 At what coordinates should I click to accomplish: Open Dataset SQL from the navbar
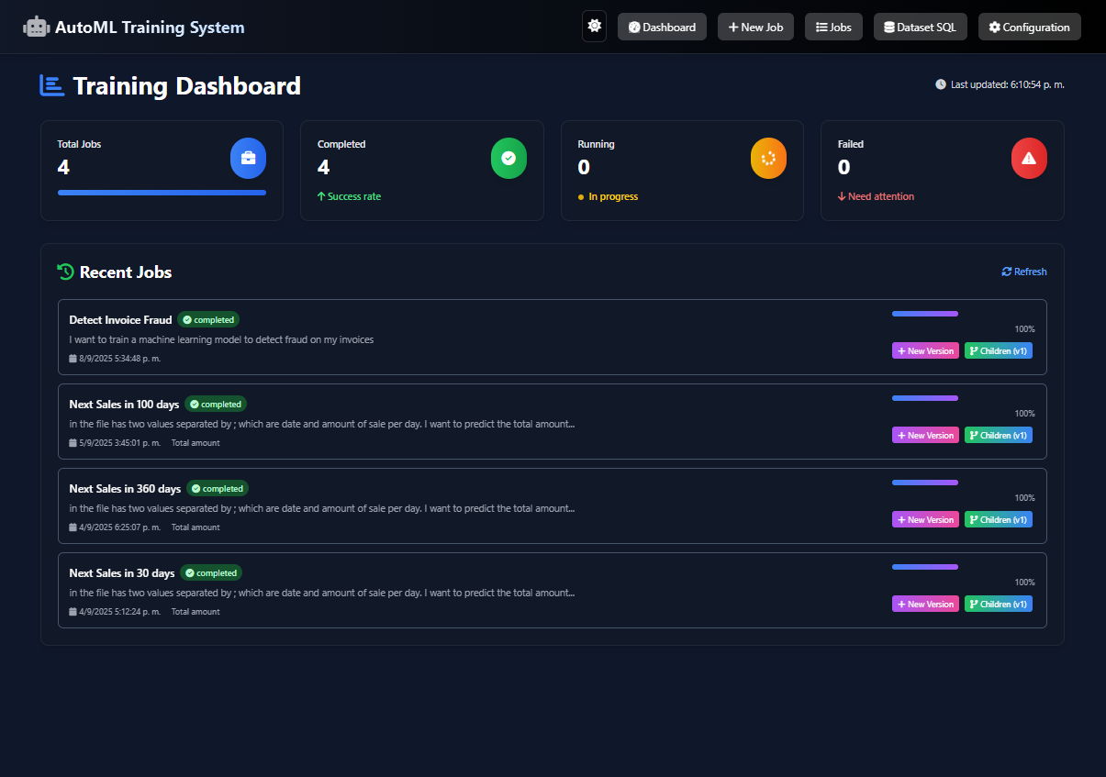point(920,28)
